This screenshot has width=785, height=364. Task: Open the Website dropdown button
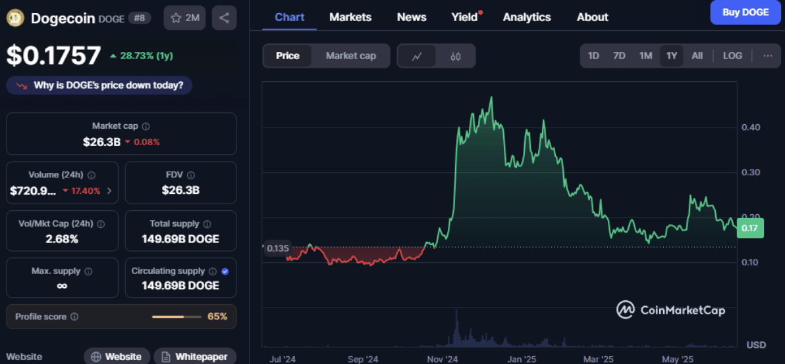coord(117,356)
